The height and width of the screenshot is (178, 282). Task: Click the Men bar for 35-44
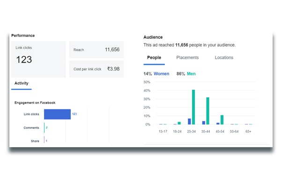208,111
